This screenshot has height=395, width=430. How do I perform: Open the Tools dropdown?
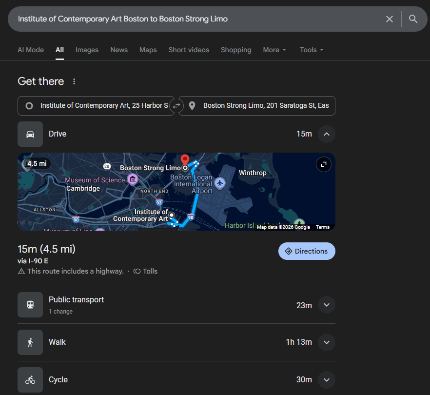point(312,50)
